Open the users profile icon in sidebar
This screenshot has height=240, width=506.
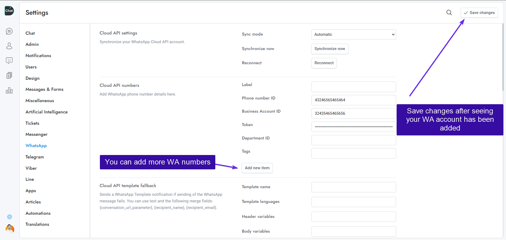9,46
